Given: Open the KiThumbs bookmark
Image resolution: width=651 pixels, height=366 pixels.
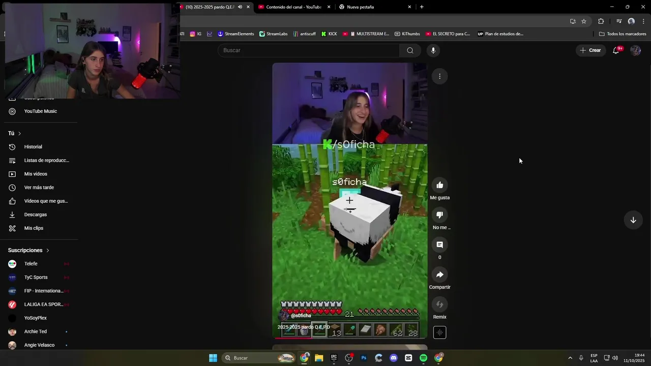Looking at the screenshot, I should (x=407, y=34).
